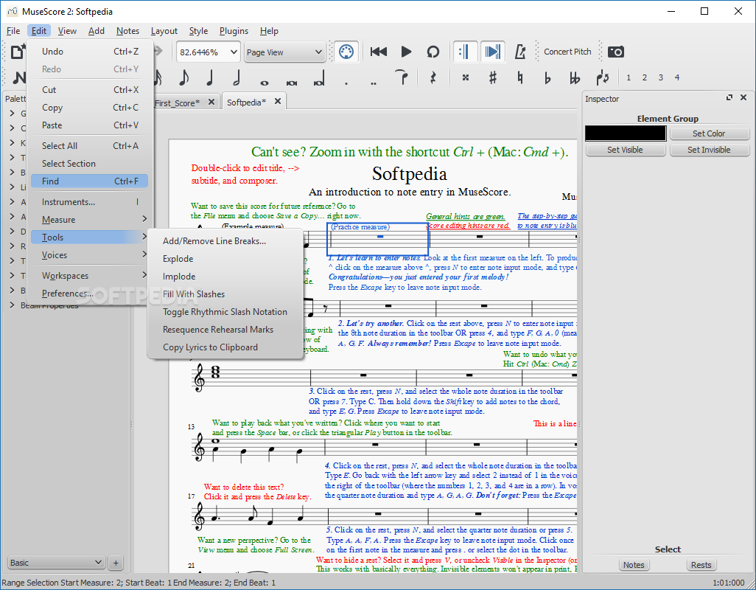The width and height of the screenshot is (756, 590).
Task: Toggle Concert Pitch button
Action: point(567,52)
